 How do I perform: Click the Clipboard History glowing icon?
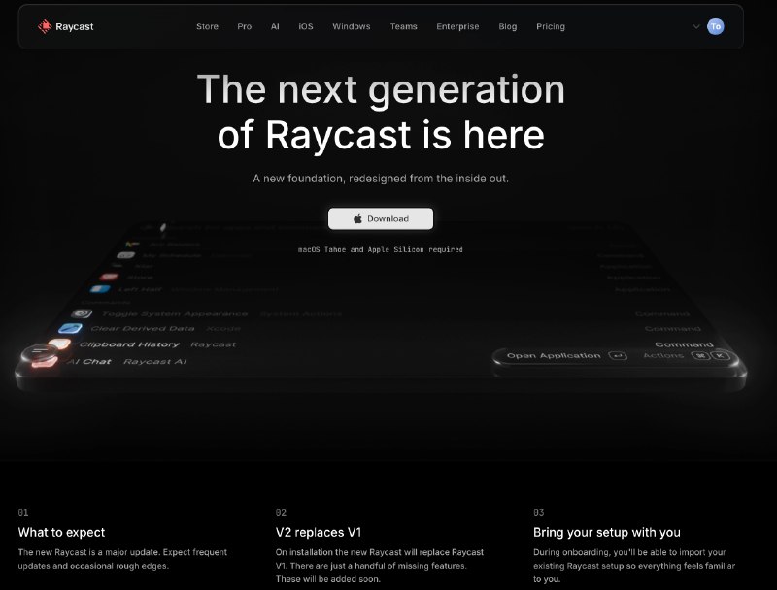pos(59,344)
